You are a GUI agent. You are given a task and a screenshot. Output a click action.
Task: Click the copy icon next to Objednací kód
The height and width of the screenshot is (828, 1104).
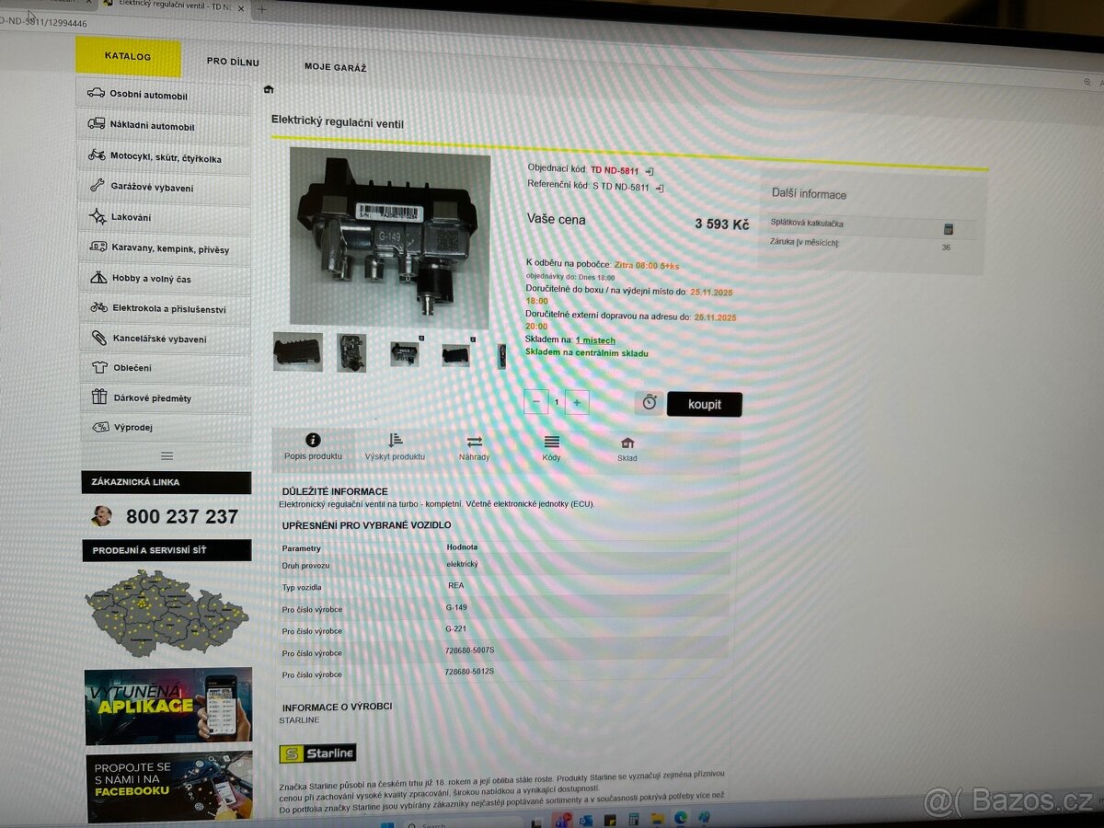[650, 170]
